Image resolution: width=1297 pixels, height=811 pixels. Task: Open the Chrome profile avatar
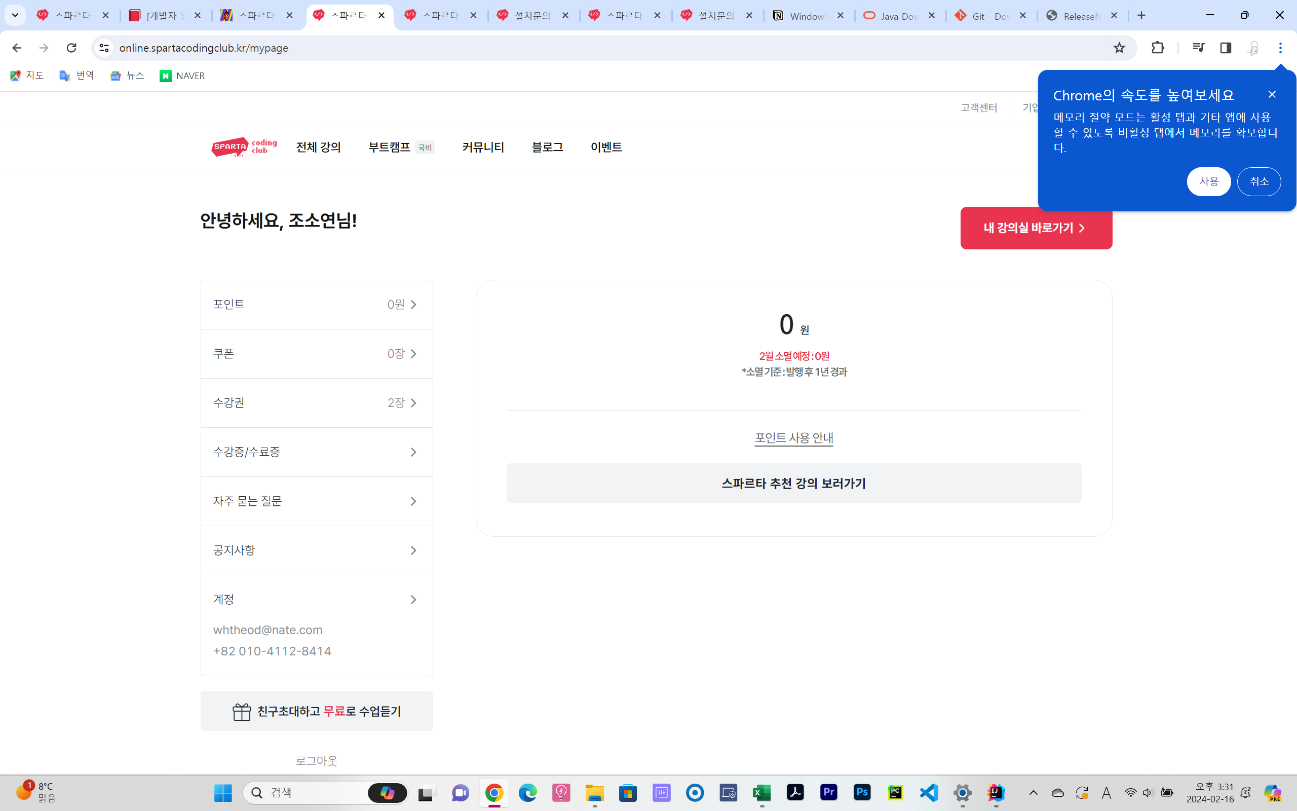click(x=1253, y=48)
